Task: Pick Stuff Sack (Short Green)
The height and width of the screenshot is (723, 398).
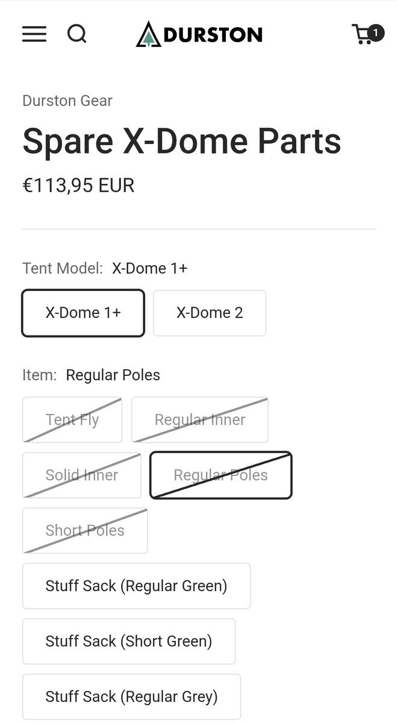Action: point(129,642)
